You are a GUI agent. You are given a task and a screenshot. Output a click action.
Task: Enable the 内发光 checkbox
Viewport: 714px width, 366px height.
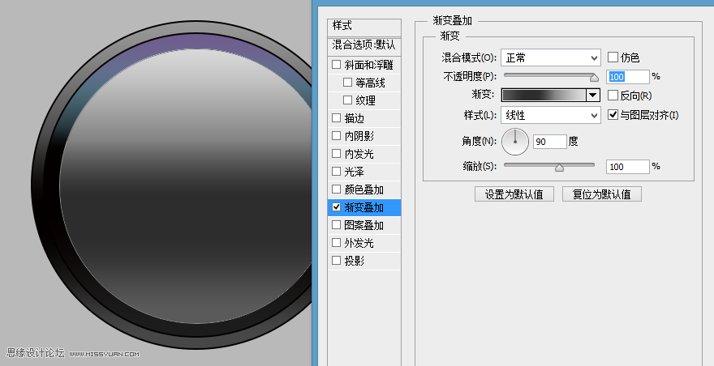pyautogui.click(x=336, y=154)
